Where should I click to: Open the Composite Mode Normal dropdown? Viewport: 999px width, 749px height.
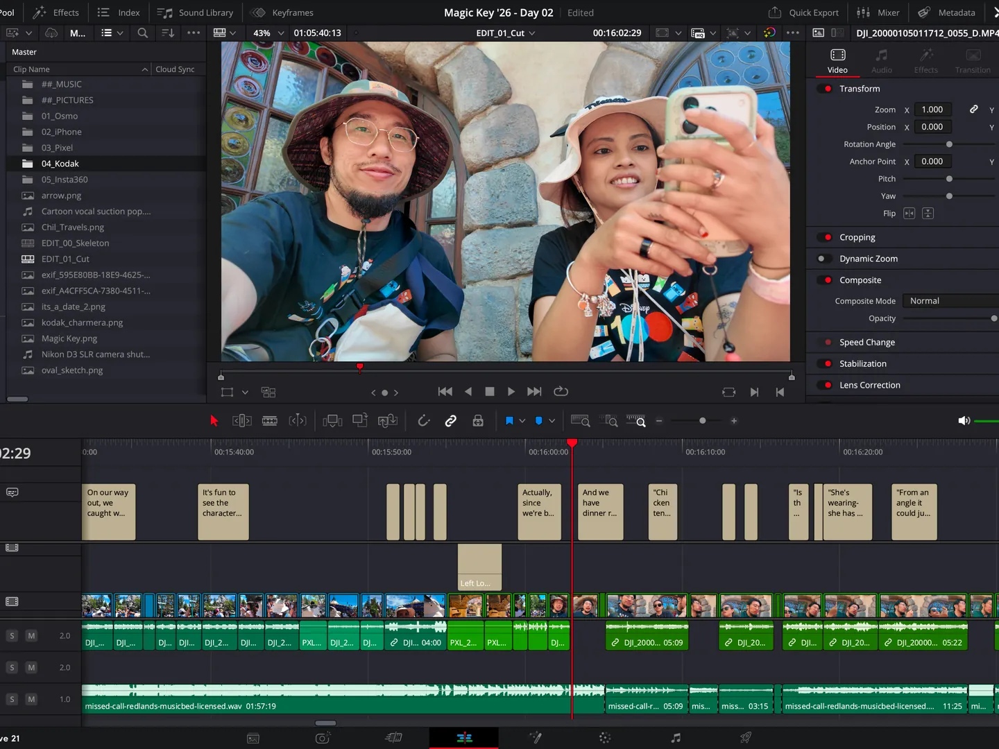coord(950,301)
